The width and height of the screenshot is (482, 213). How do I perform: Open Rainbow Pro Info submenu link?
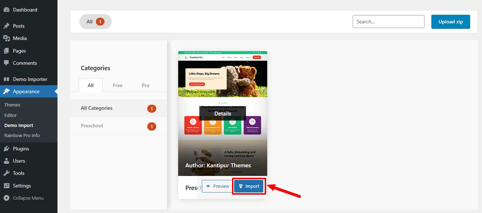(22, 135)
